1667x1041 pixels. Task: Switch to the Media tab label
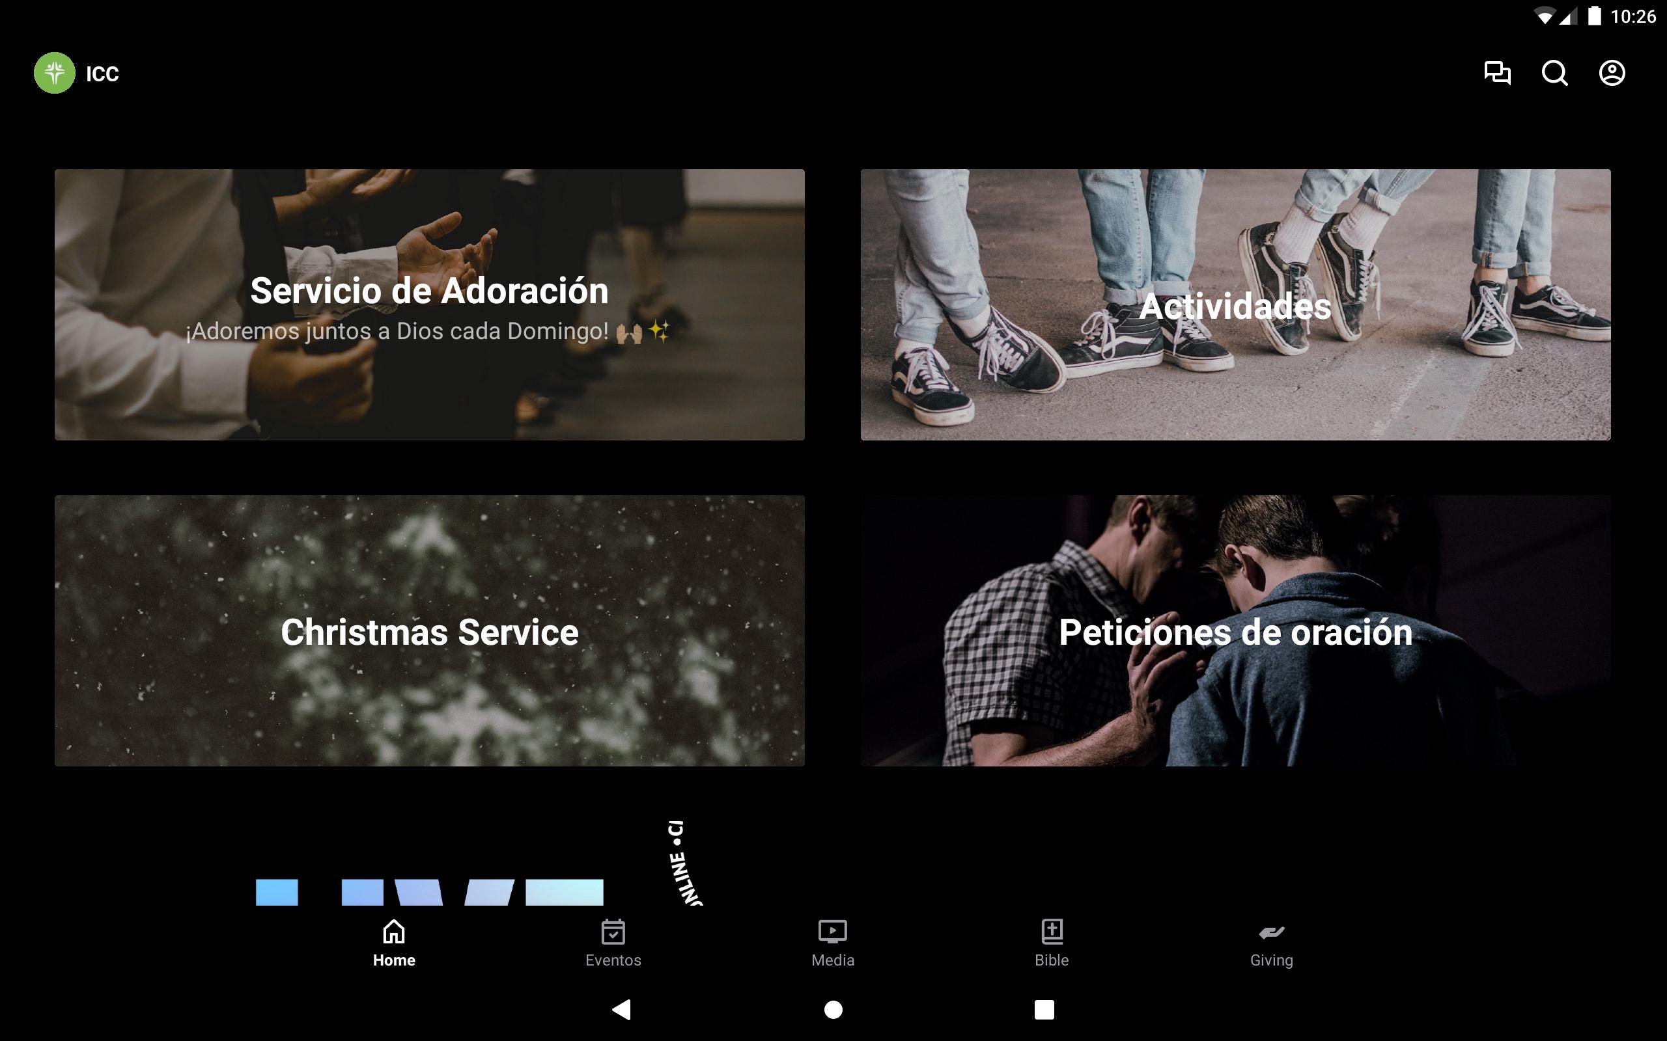832,960
